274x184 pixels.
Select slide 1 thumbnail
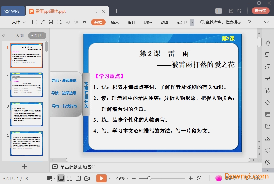(26, 55)
